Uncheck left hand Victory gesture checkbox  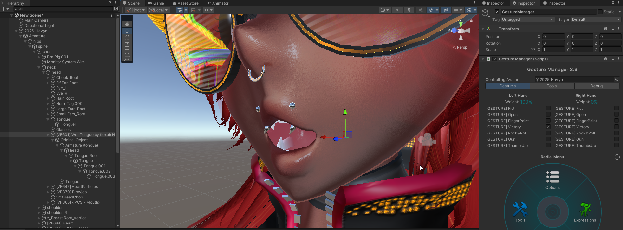point(548,127)
